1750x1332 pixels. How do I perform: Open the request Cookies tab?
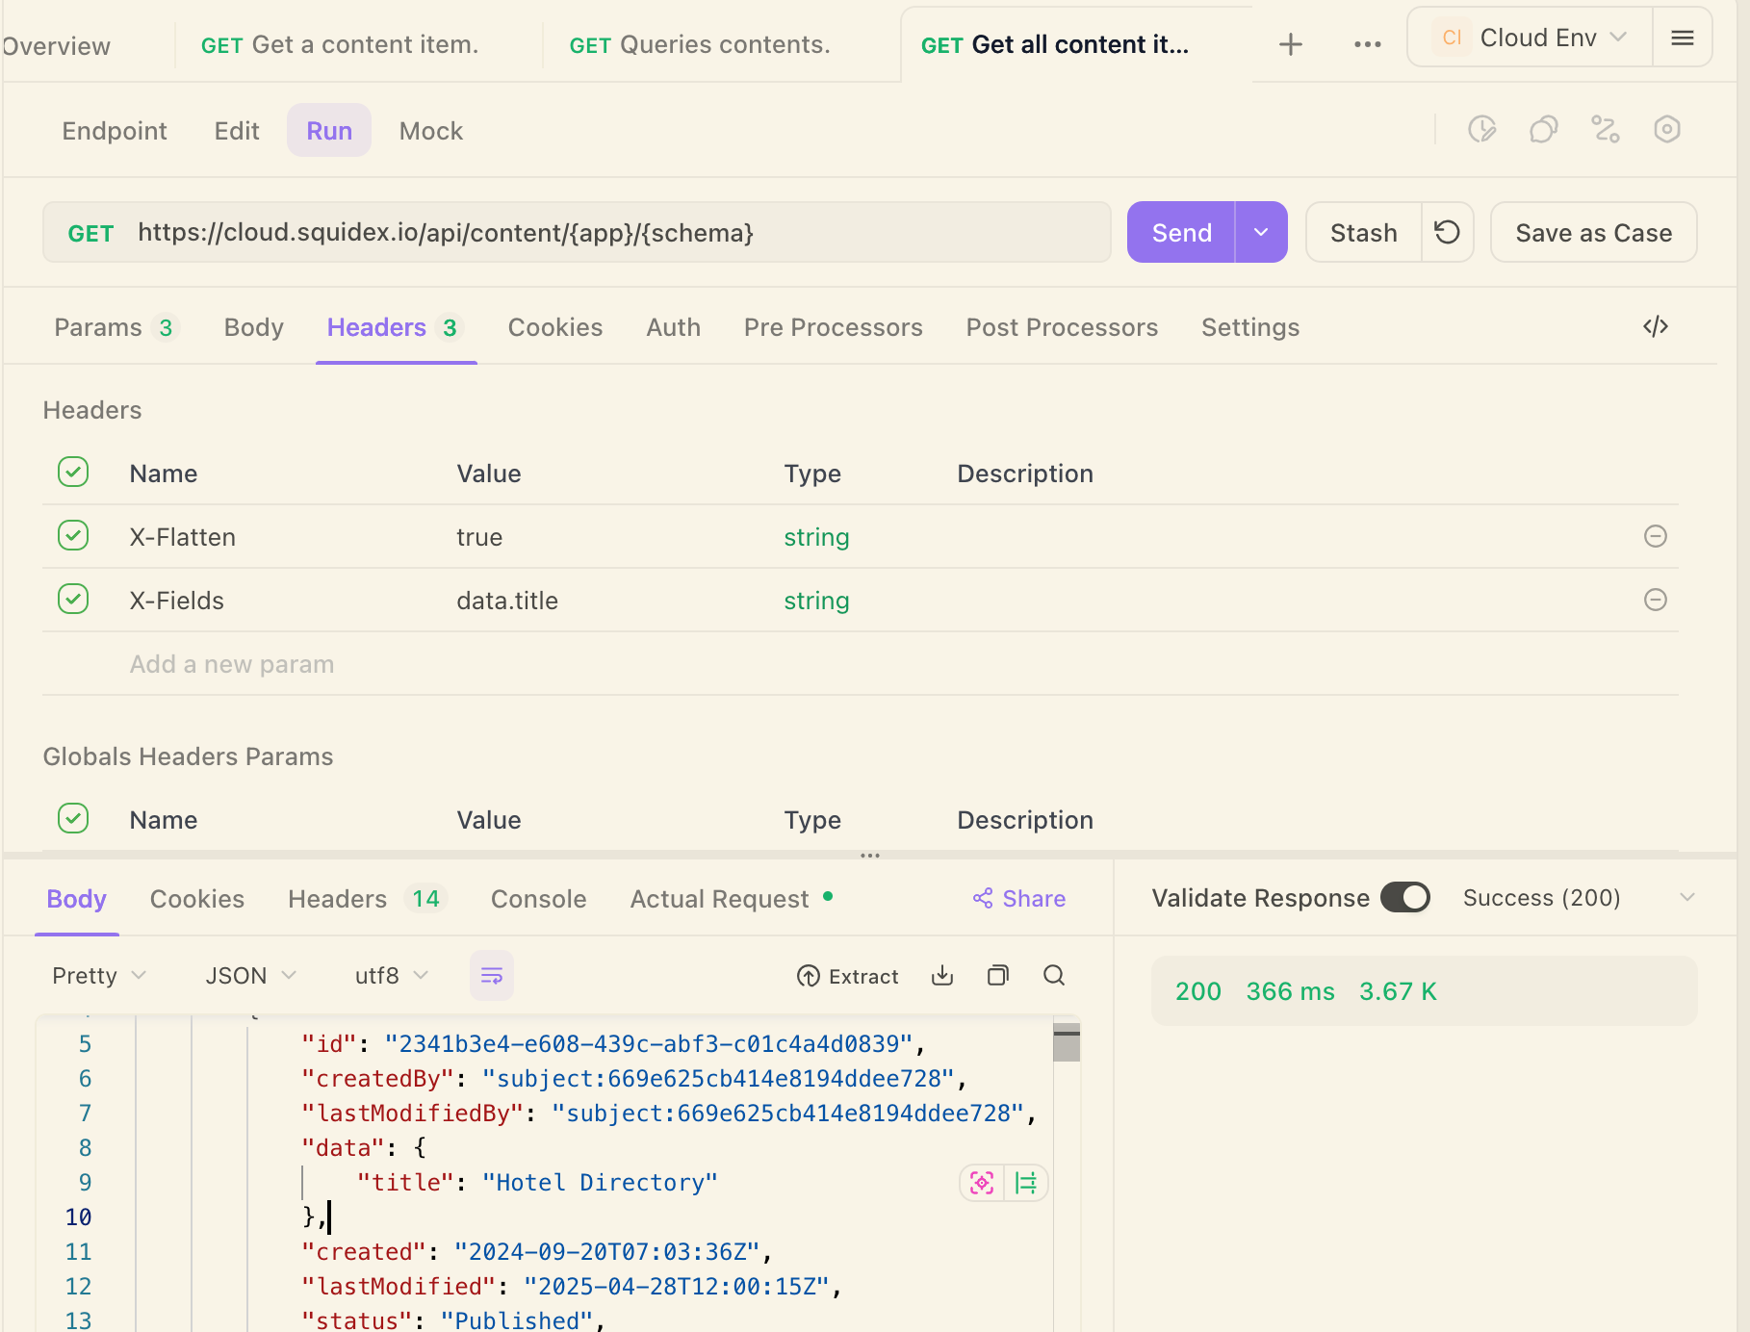click(x=555, y=328)
